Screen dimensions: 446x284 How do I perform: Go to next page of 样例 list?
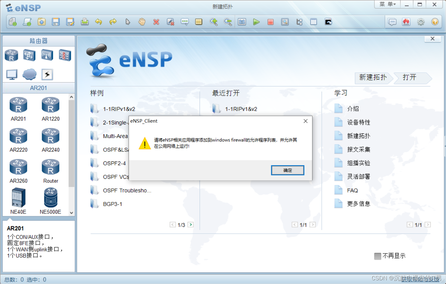pos(191,225)
